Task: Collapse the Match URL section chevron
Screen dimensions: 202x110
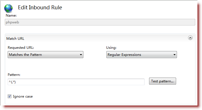Action: (190, 38)
